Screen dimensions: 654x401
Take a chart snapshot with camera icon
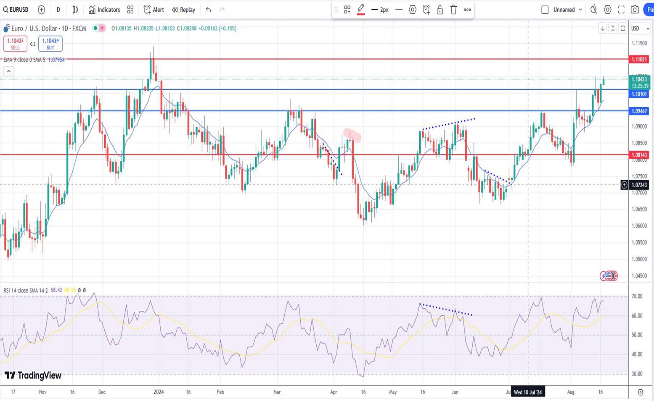point(635,10)
